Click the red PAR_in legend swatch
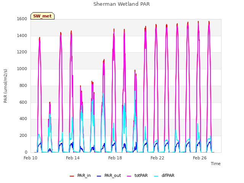The height and width of the screenshot is (183, 244). tap(72, 176)
